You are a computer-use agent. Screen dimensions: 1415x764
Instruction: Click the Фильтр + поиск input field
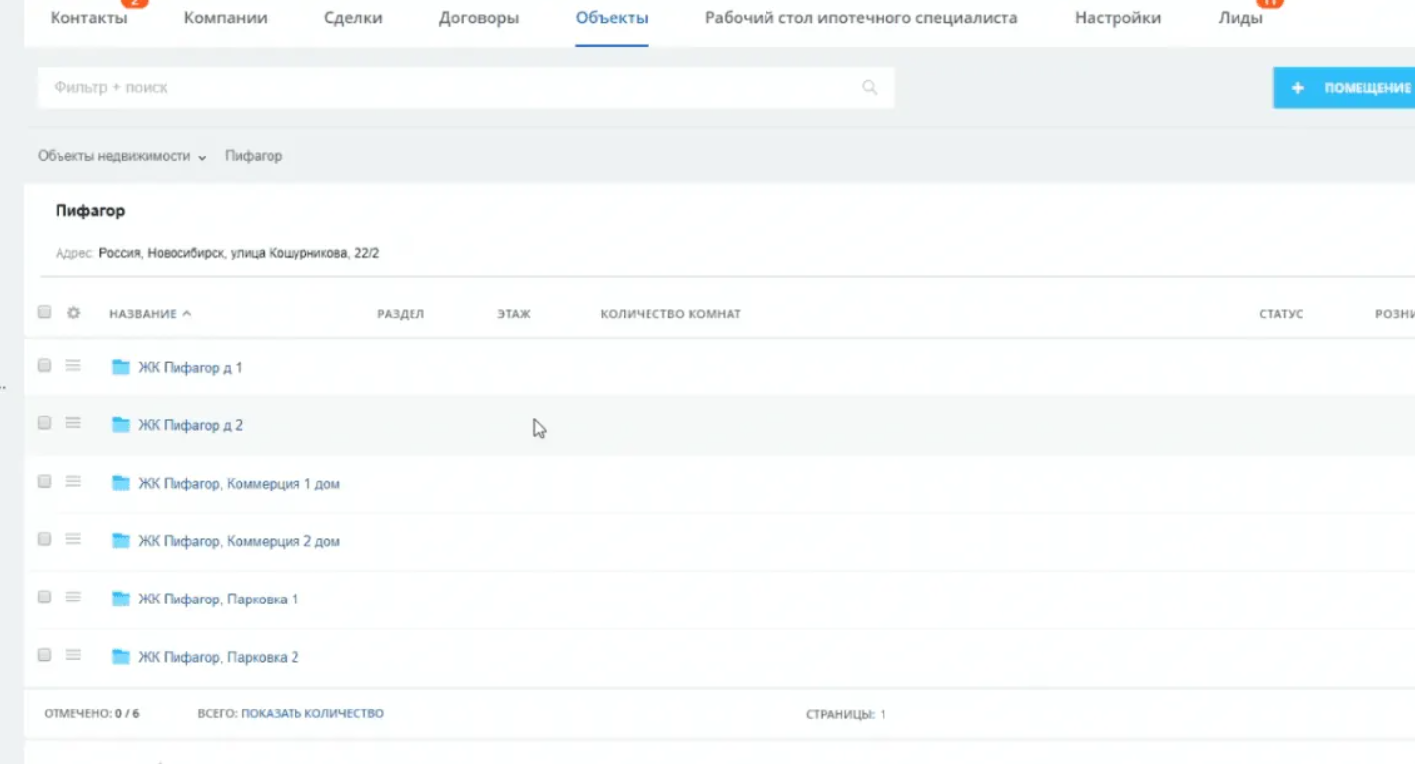click(x=446, y=88)
